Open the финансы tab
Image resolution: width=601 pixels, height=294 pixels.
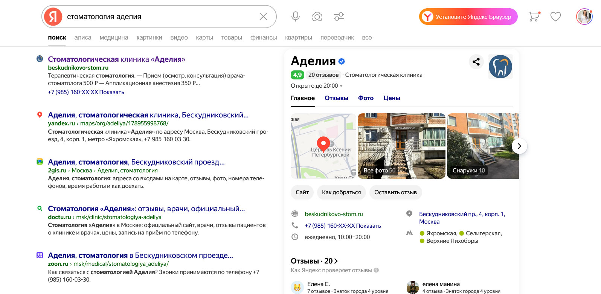[264, 38]
